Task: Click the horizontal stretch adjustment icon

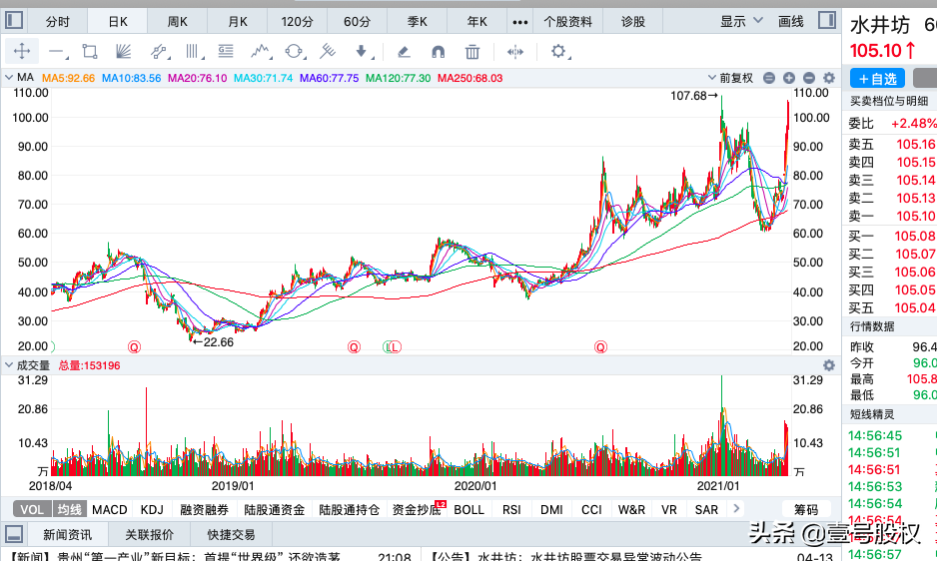Action: 515,52
